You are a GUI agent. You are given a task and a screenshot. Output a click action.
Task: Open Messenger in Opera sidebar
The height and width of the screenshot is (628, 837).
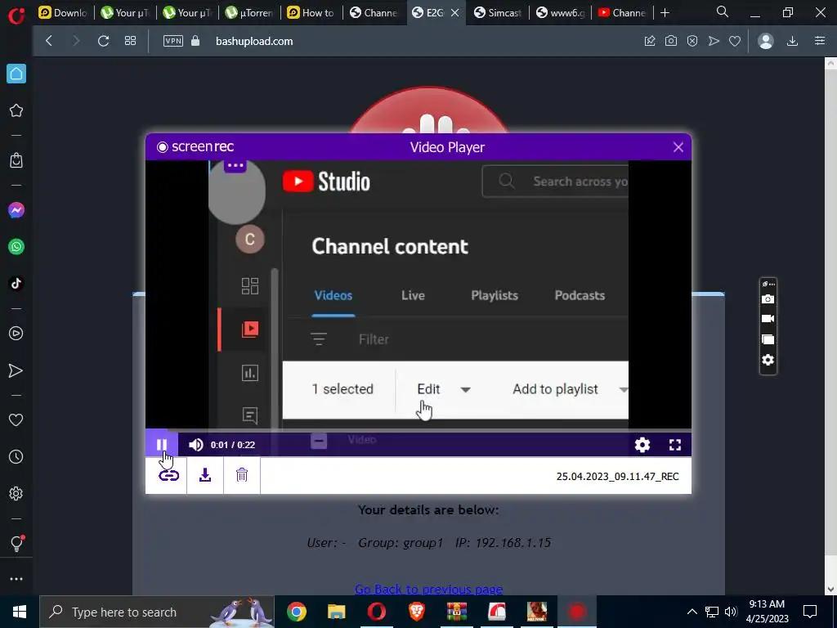coord(16,210)
